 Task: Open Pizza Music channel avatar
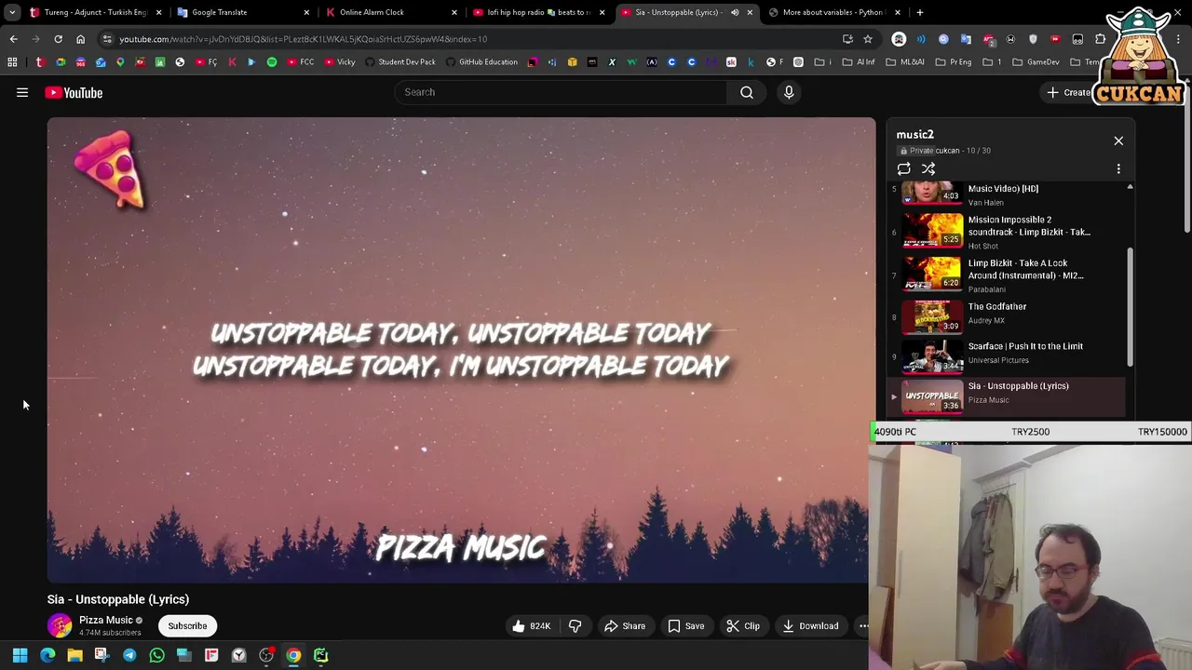60,626
